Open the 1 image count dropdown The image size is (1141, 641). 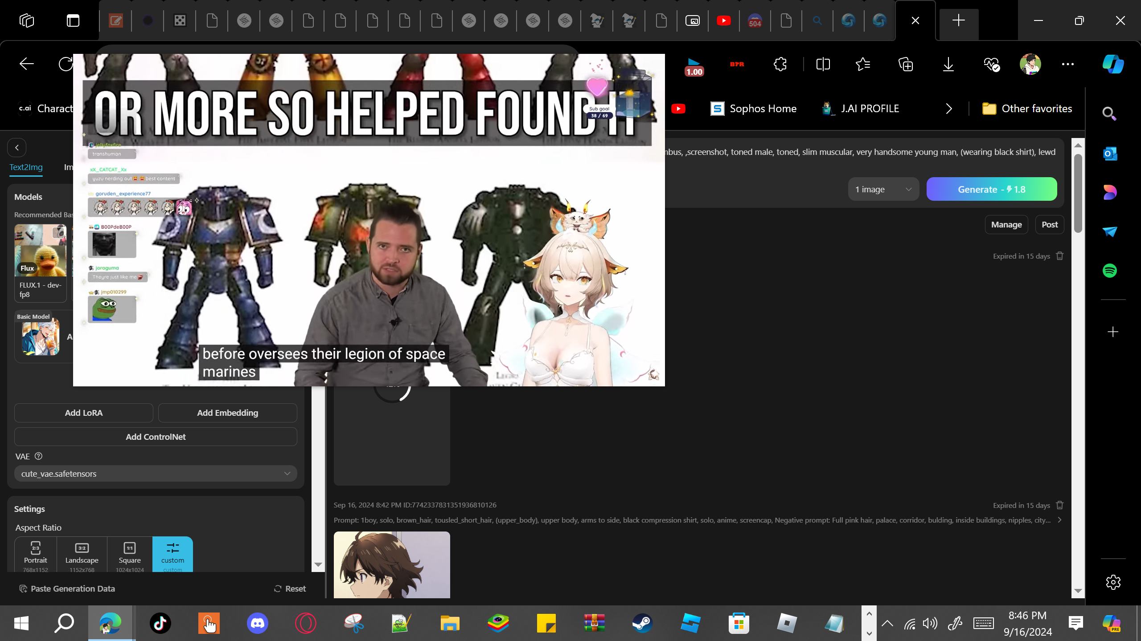click(x=883, y=189)
